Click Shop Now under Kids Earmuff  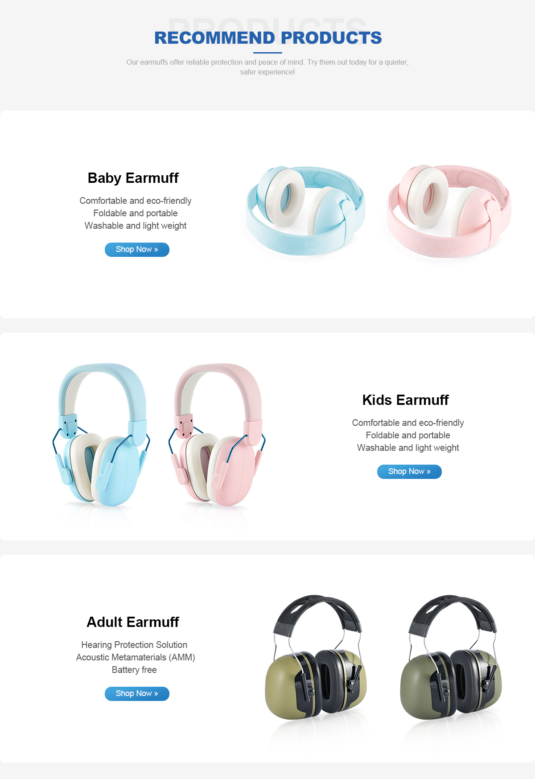409,471
